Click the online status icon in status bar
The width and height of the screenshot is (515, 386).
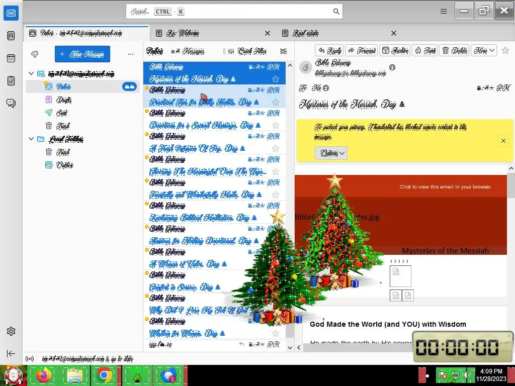point(30,359)
